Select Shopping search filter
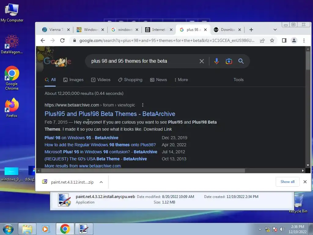This screenshot has height=235, width=313. coord(130,80)
